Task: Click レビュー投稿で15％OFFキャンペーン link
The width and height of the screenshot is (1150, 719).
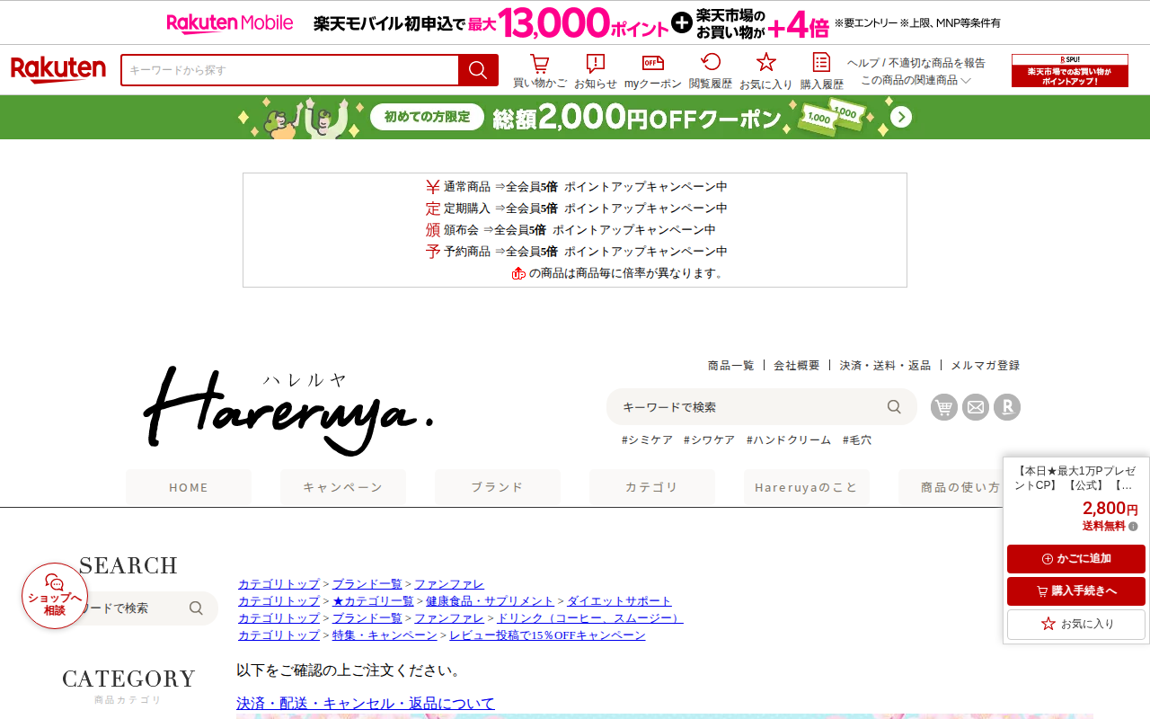Action: coord(547,635)
